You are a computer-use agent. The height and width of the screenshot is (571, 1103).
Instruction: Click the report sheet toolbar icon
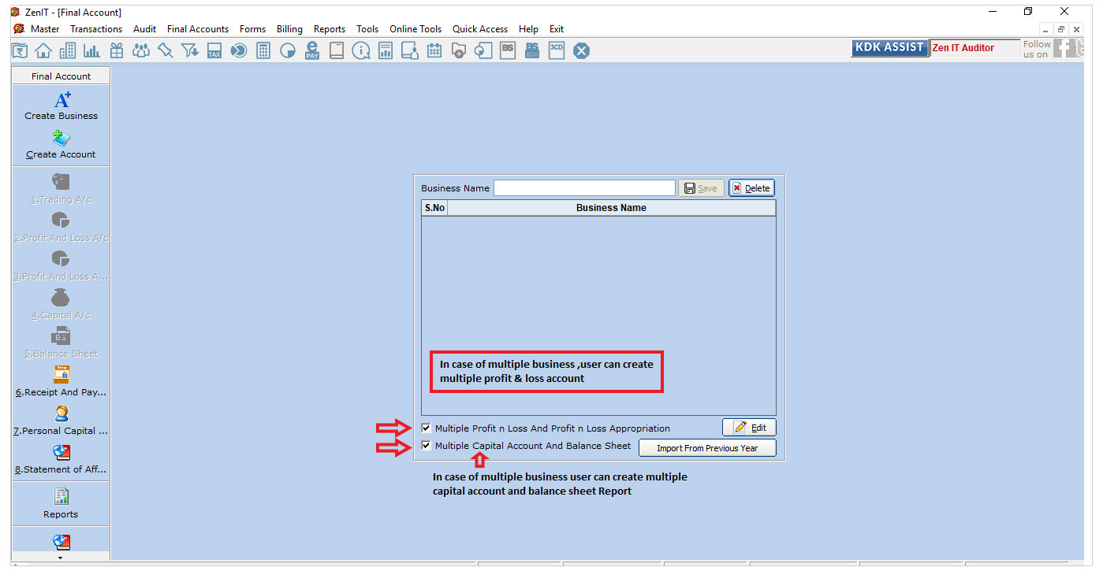[386, 50]
